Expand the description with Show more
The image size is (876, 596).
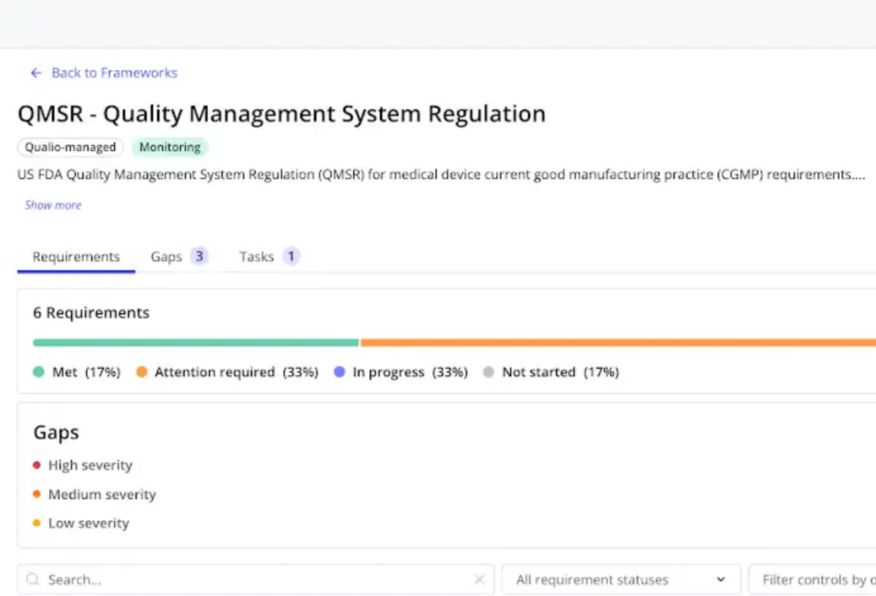tap(53, 205)
